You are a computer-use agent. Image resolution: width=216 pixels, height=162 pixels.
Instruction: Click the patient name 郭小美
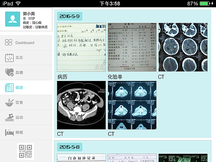pos(29,14)
